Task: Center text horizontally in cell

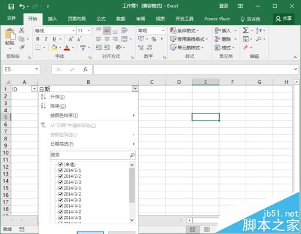Action: pos(107,39)
